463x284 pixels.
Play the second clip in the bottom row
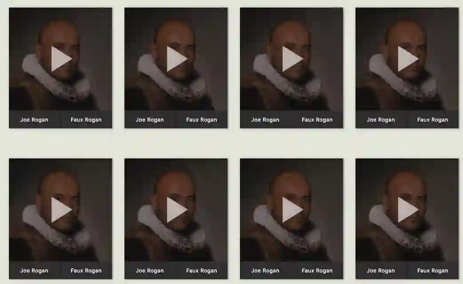pyautogui.click(x=177, y=210)
